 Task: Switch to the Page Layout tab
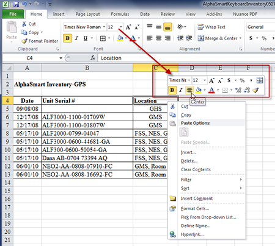click(x=87, y=14)
